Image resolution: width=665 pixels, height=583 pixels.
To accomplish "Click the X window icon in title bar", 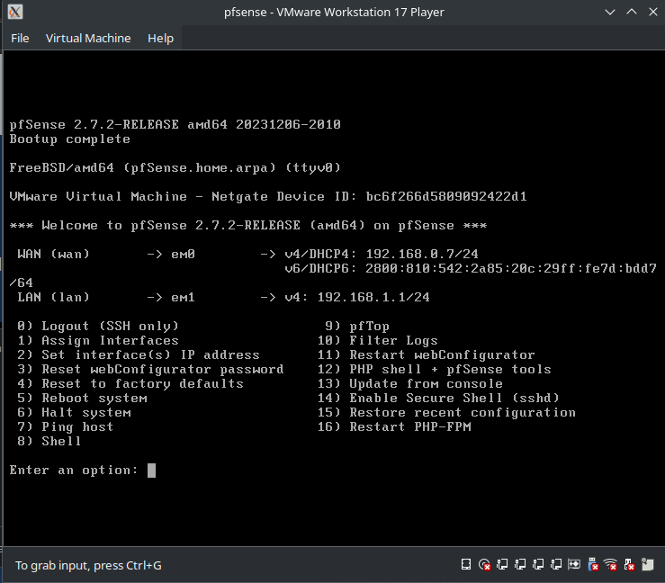I will (15, 13).
